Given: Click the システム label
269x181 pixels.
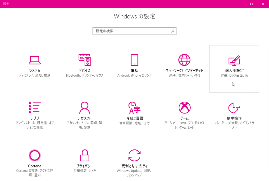Looking at the screenshot, I should (x=35, y=71).
